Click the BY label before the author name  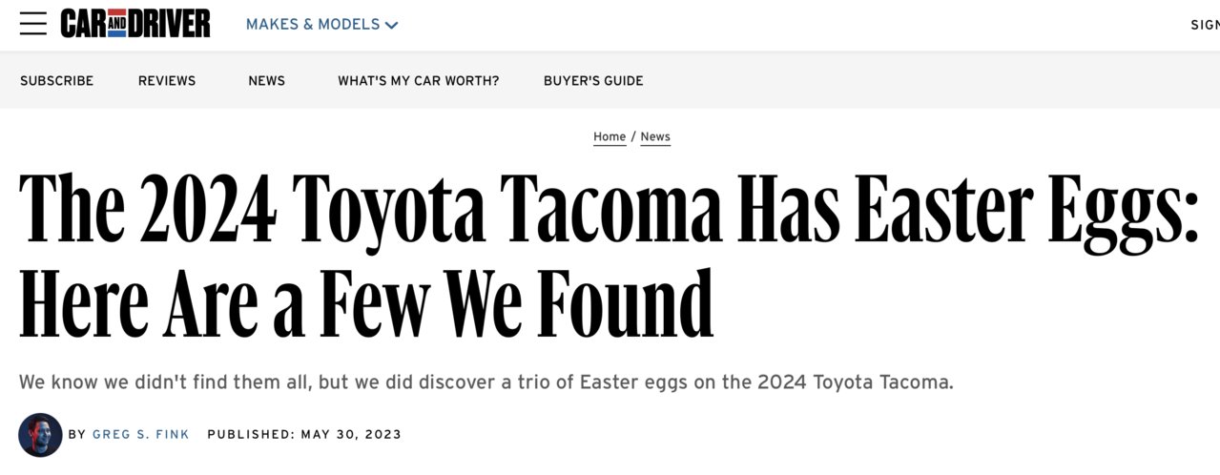coord(77,435)
